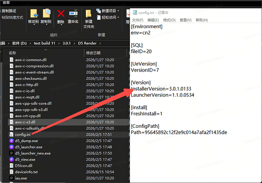Click the d5_dump.exe purple icon
Image resolution: width=262 pixels, height=183 pixels.
pyautogui.click(x=11, y=141)
